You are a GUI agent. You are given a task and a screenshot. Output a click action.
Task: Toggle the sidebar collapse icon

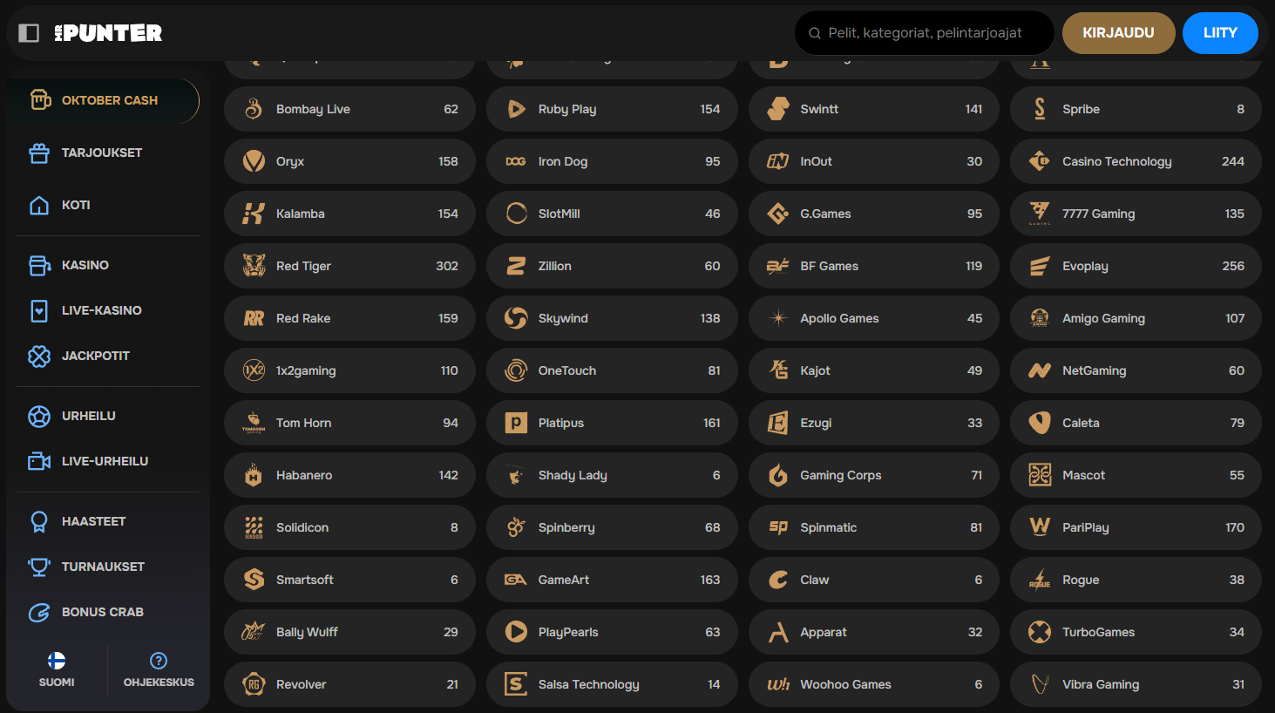tap(29, 33)
